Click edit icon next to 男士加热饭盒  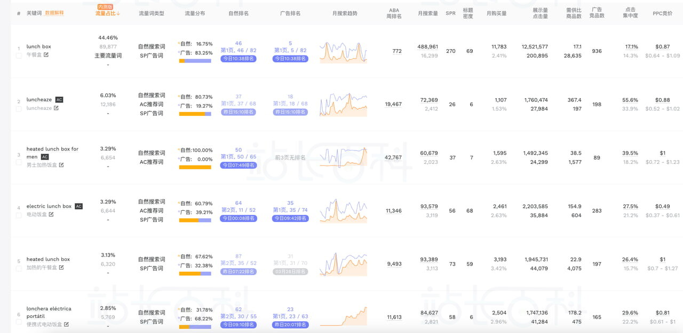61,165
